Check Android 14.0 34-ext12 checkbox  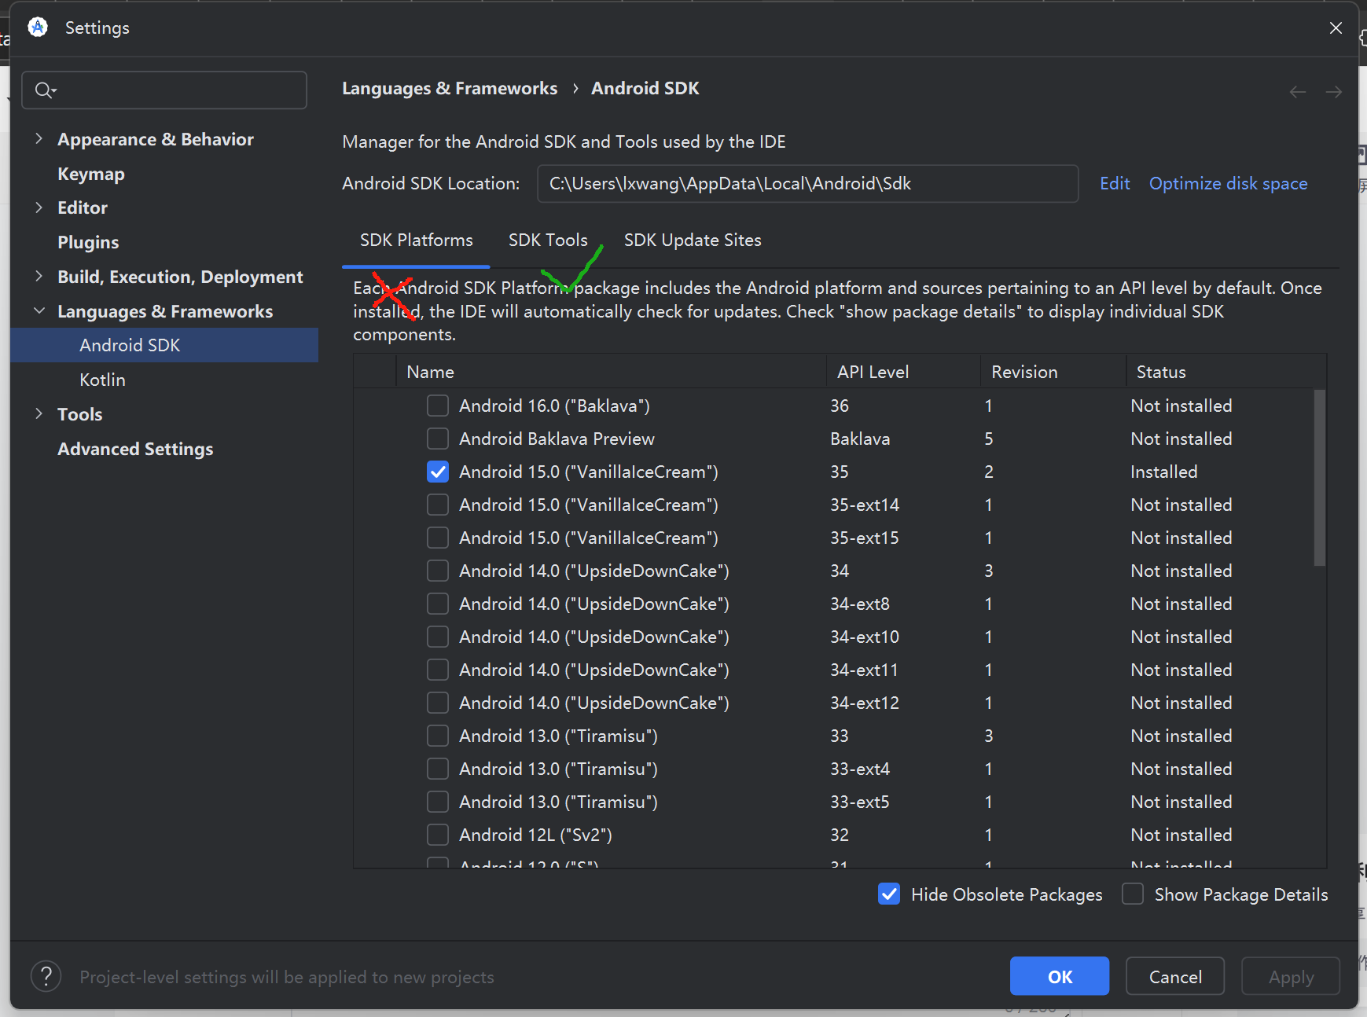(x=438, y=703)
